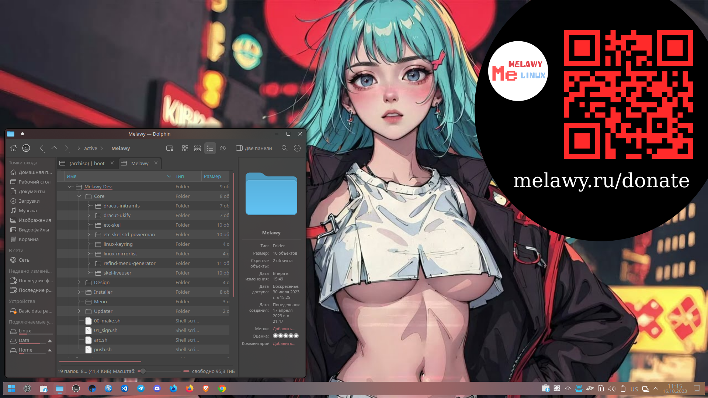Expand the dracut-initramfs folder
Image resolution: width=708 pixels, height=398 pixels.
tap(88, 206)
